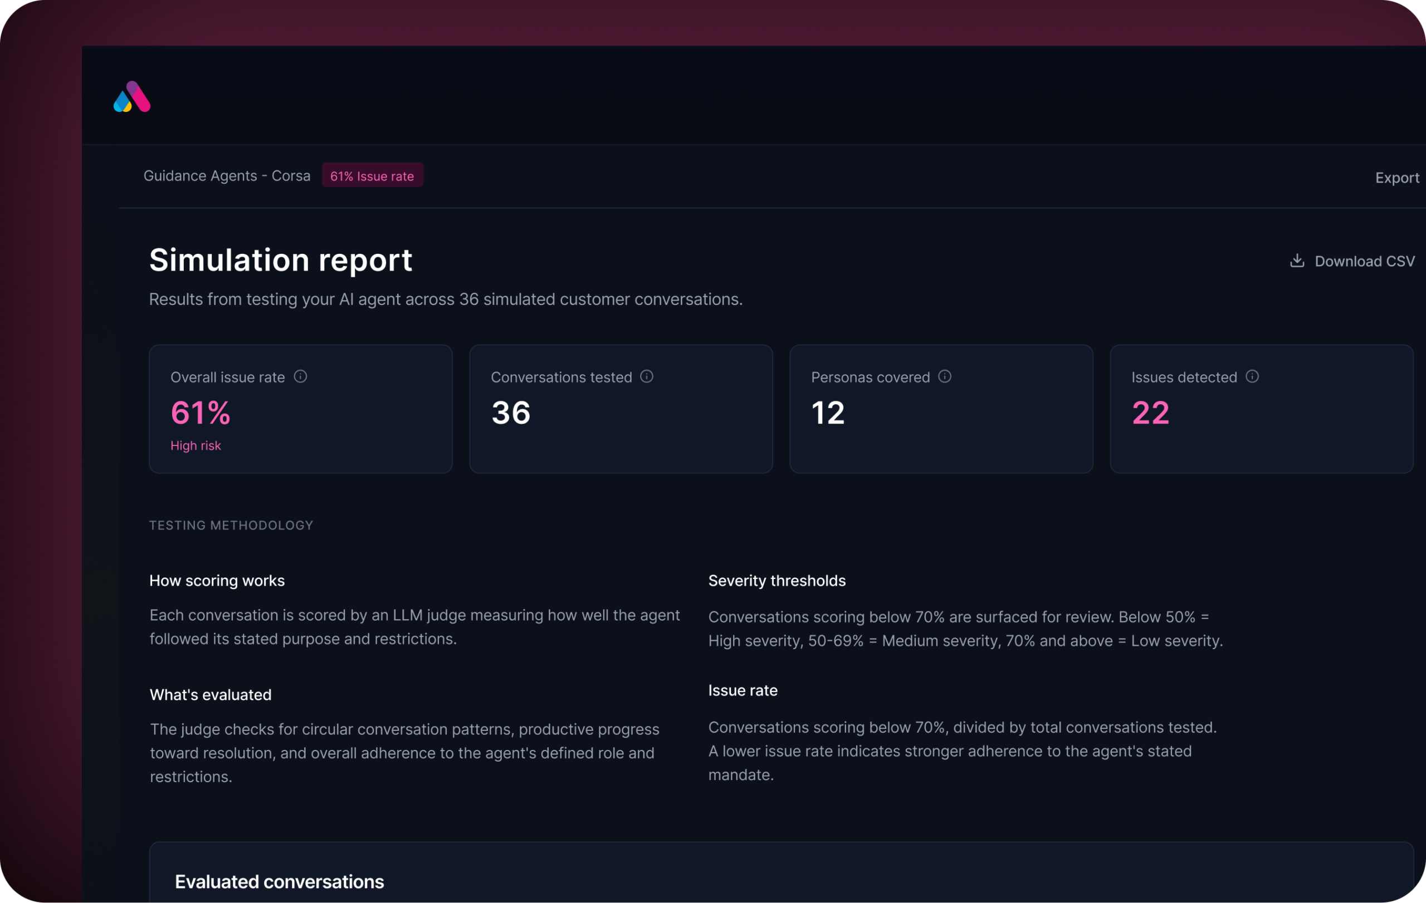This screenshot has width=1426, height=903.
Task: Click the 61% Issue rate badge
Action: coord(372,176)
